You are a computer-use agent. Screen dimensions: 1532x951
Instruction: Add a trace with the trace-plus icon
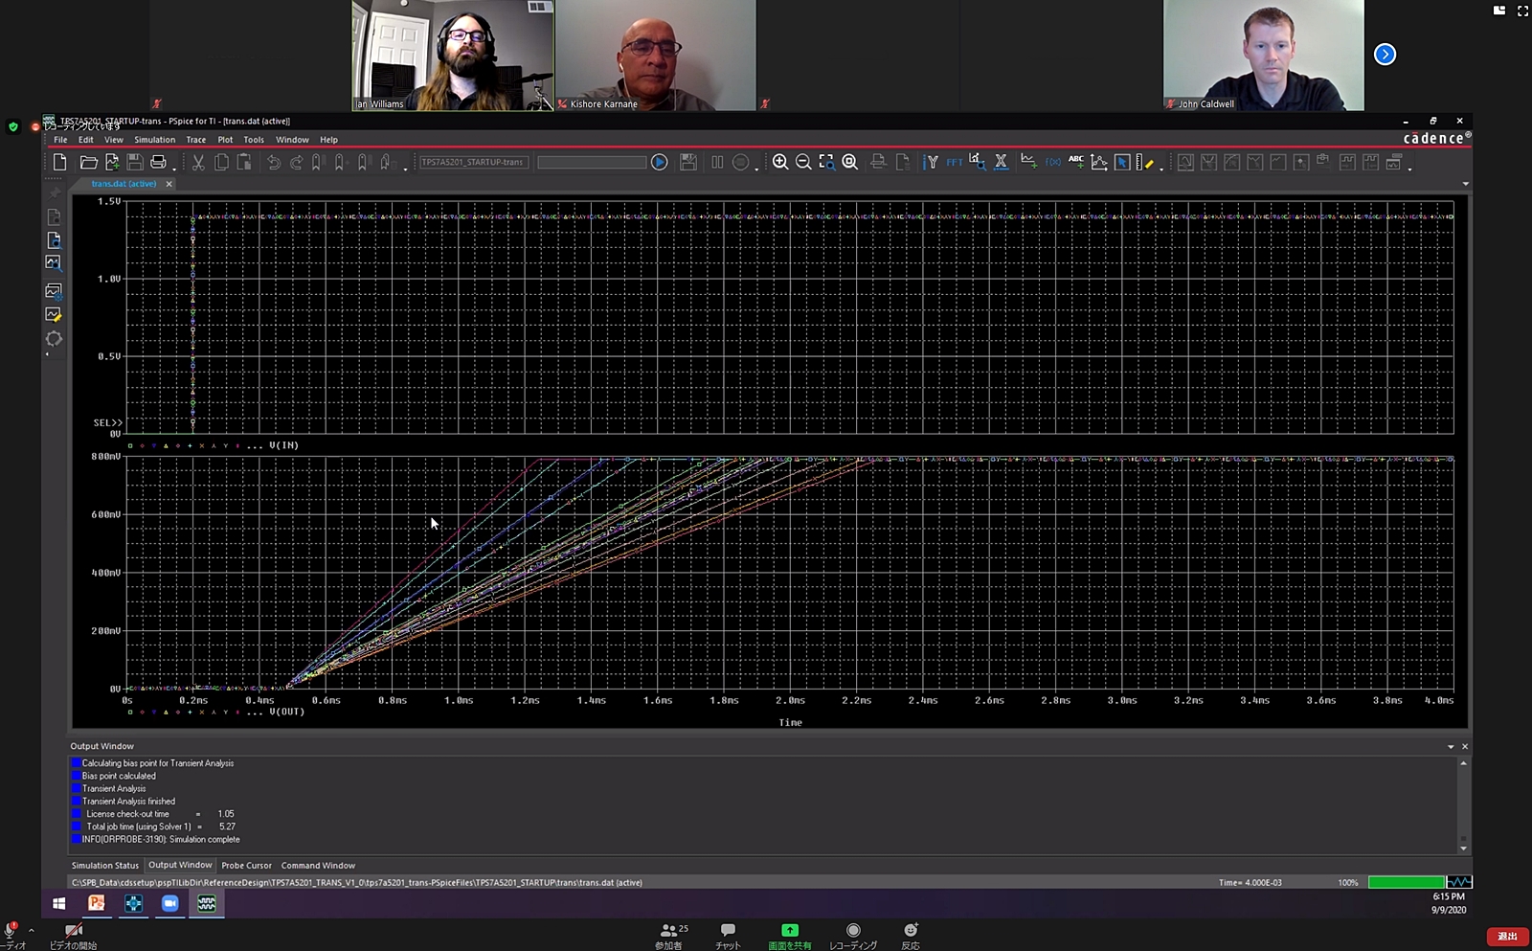[1028, 162]
